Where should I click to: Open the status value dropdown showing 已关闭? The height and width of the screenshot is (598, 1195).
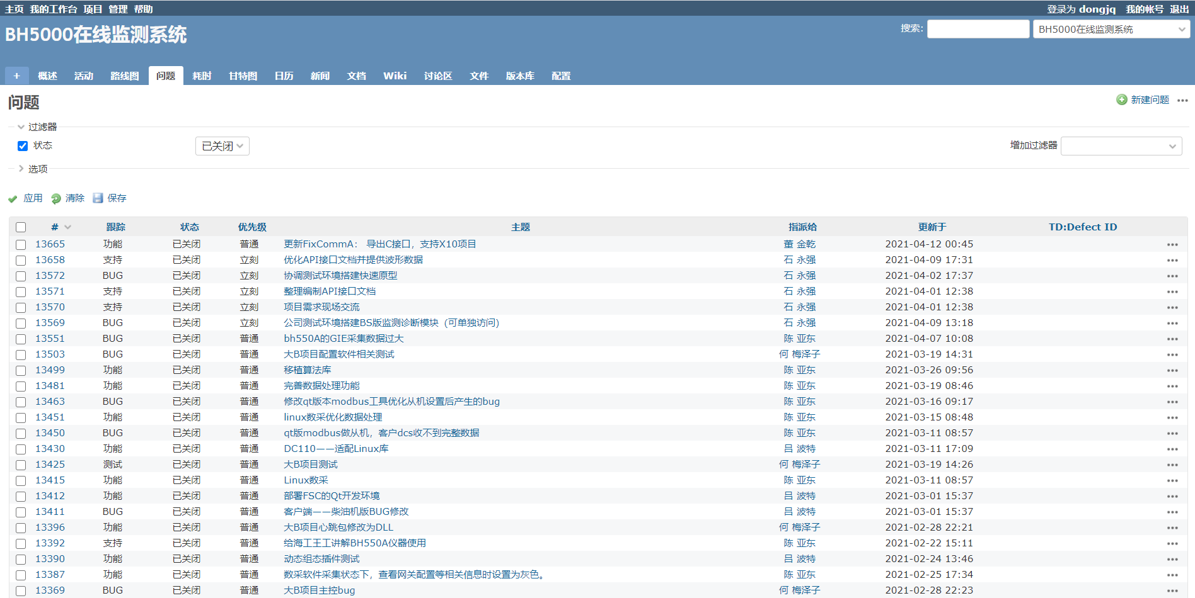[x=222, y=146]
